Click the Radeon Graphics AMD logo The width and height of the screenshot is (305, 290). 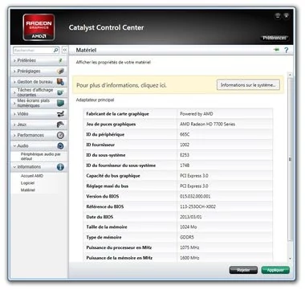pos(39,27)
